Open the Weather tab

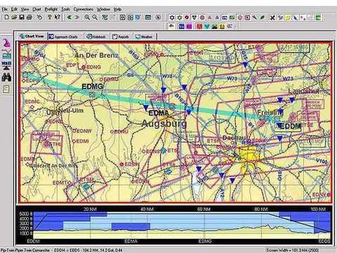144,37
